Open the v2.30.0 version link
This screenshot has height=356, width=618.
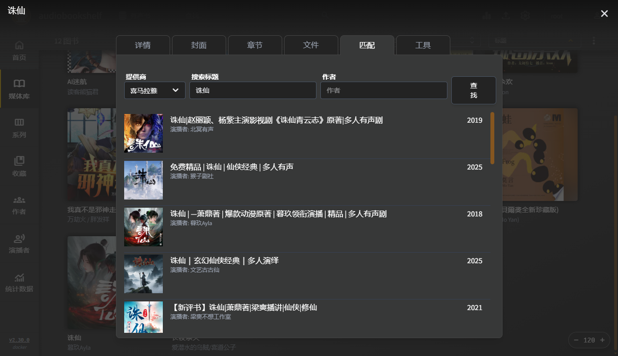[x=18, y=340]
